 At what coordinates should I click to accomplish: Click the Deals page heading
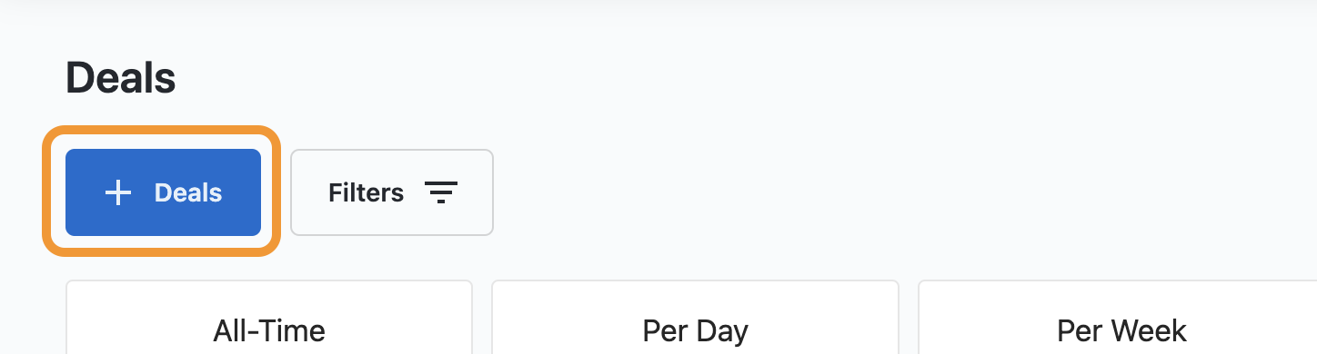(x=121, y=79)
